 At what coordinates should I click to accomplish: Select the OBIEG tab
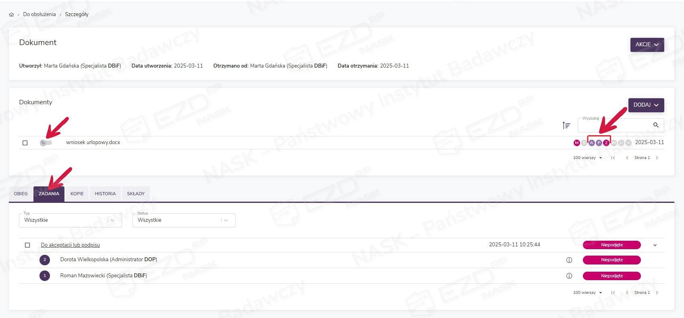[21, 194]
